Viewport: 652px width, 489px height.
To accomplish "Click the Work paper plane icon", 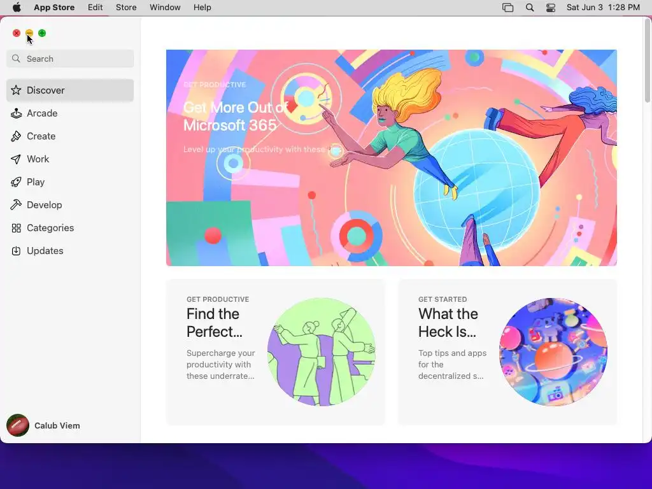I will [16, 159].
